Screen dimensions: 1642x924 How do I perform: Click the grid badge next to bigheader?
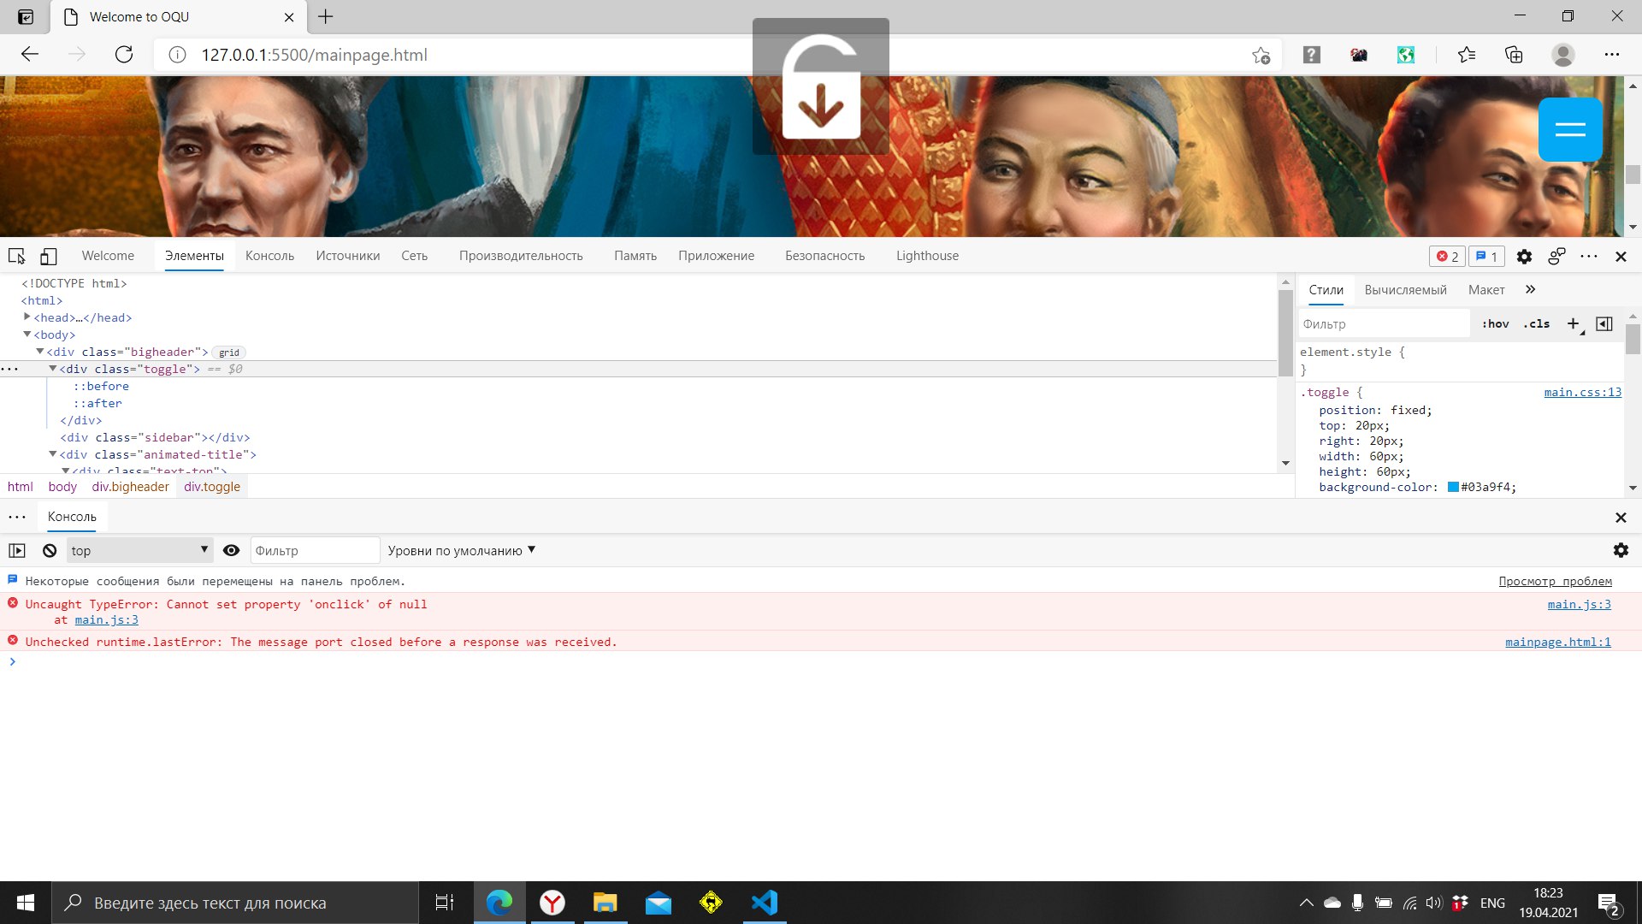coord(228,352)
